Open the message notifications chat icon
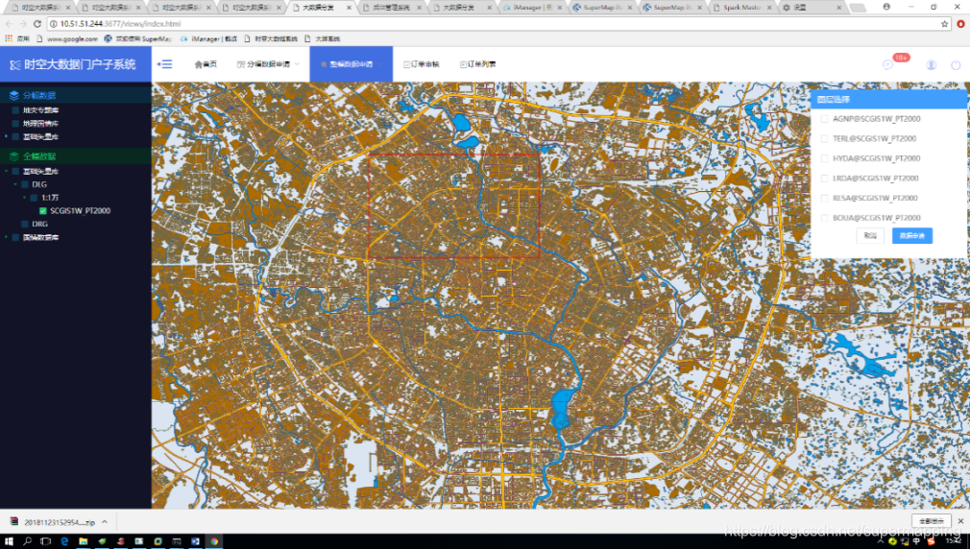This screenshot has width=970, height=549. 887,65
